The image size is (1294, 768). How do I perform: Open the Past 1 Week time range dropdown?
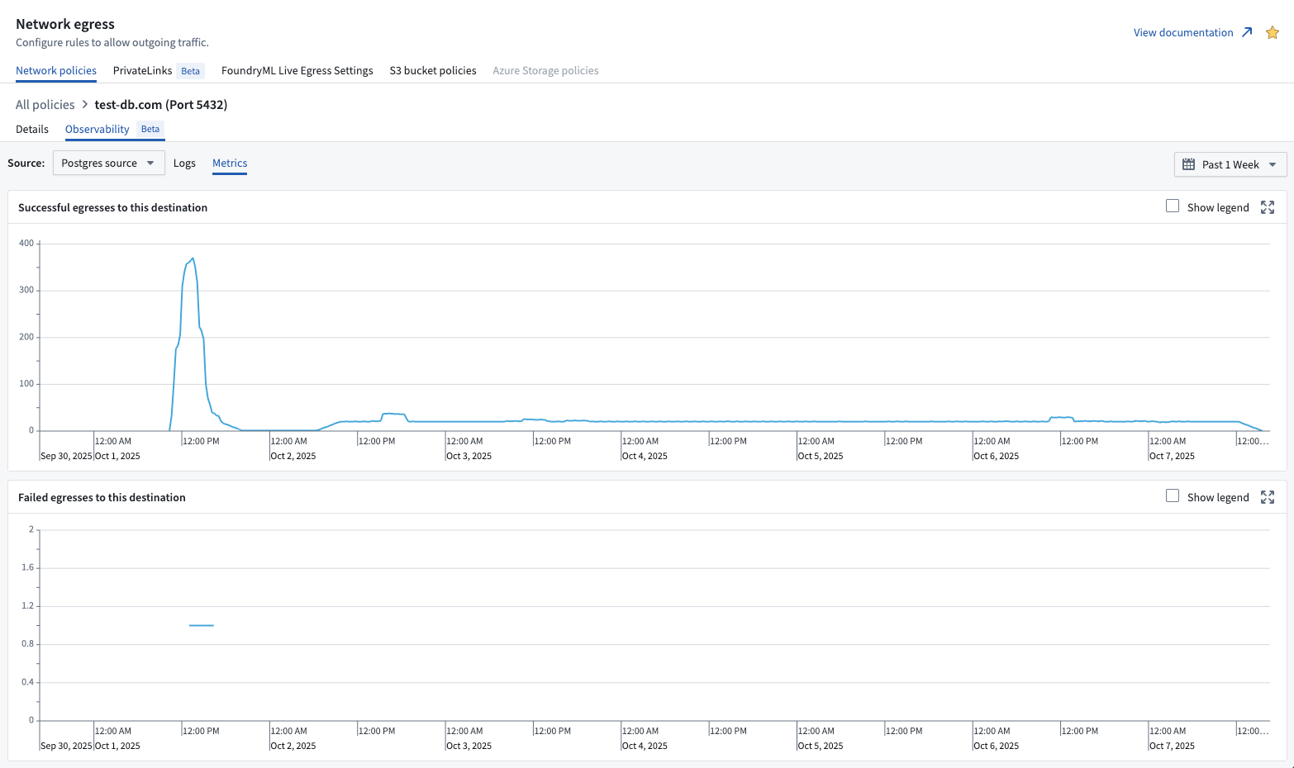(1230, 164)
